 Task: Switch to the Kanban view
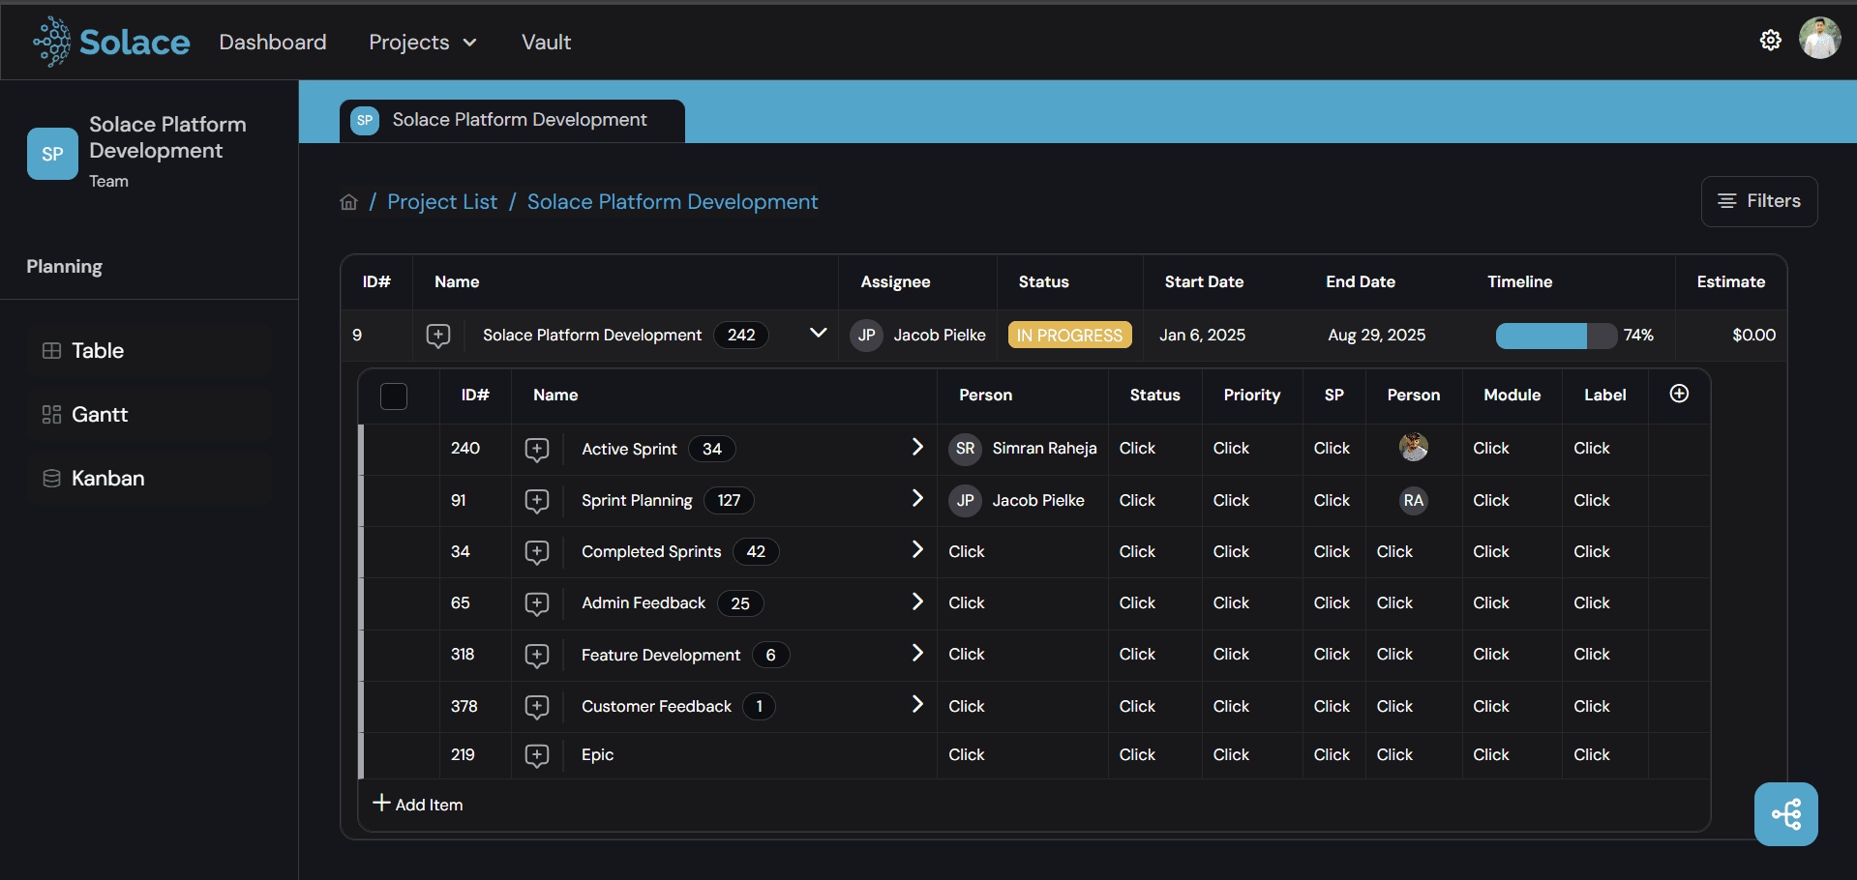coord(106,479)
